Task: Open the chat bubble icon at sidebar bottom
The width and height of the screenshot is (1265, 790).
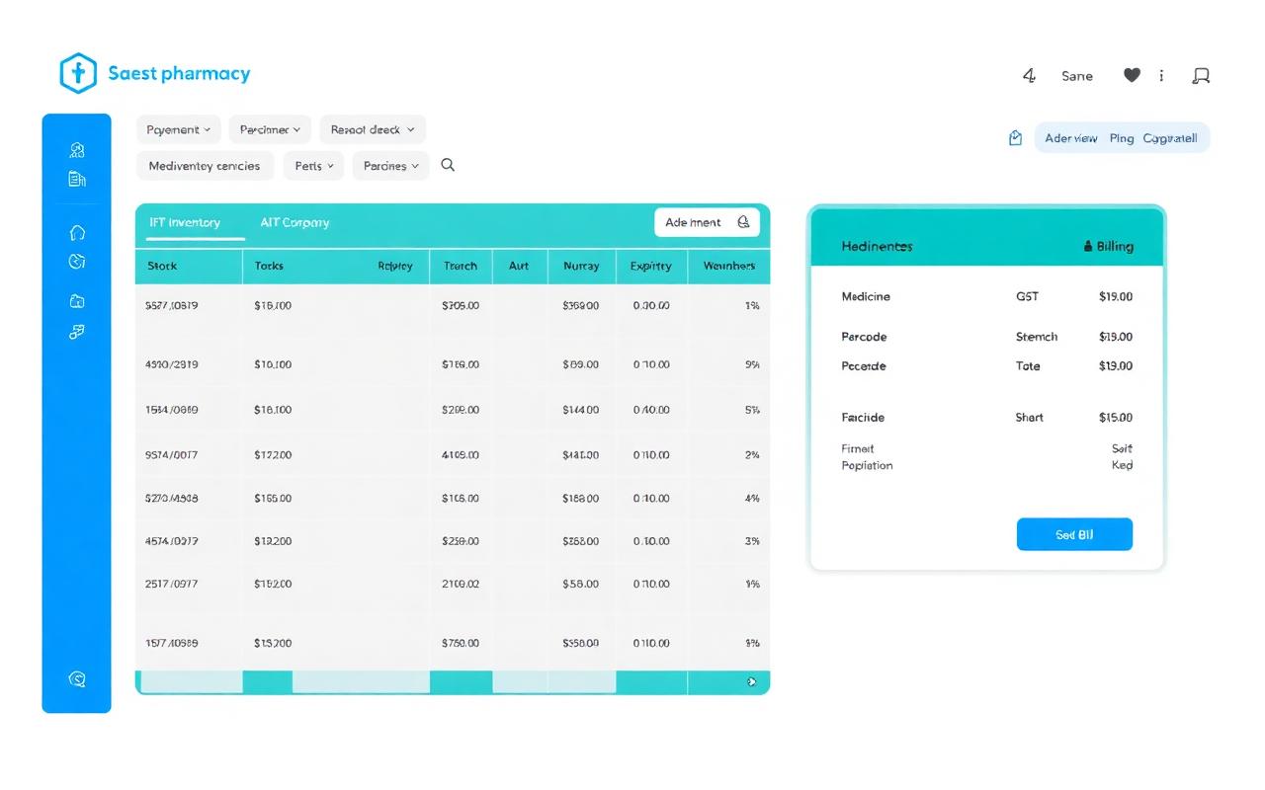Action: coord(77,679)
